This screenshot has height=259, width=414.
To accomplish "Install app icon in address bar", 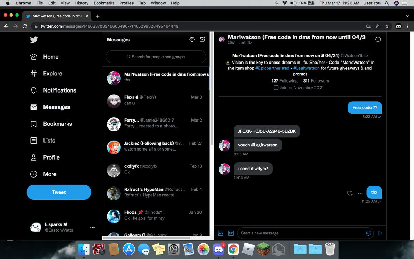I will 368,26.
